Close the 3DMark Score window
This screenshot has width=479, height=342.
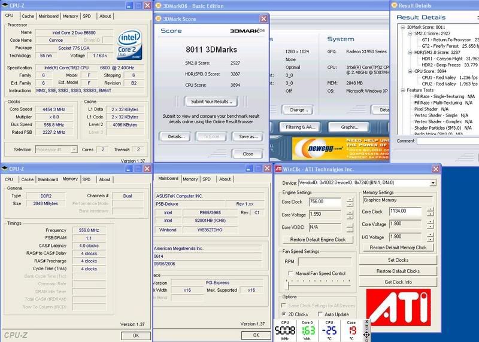click(x=263, y=19)
